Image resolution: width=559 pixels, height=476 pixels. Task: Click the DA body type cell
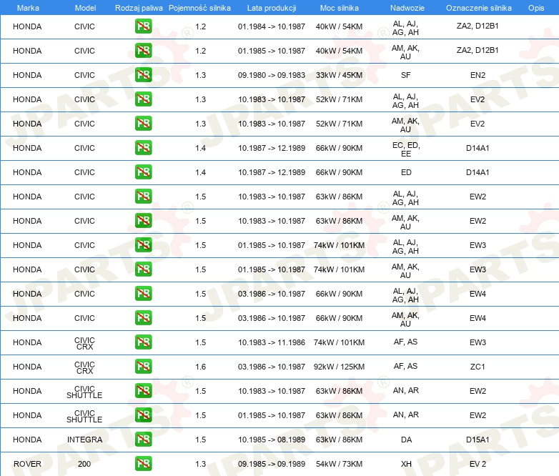pyautogui.click(x=406, y=440)
